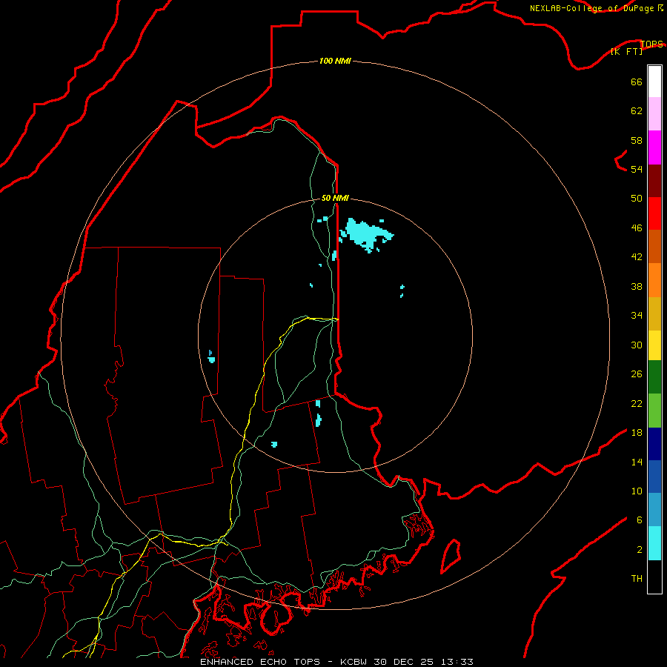The height and width of the screenshot is (667, 667).
Task: Click the small cyan echo east of radar
Action: point(402,291)
